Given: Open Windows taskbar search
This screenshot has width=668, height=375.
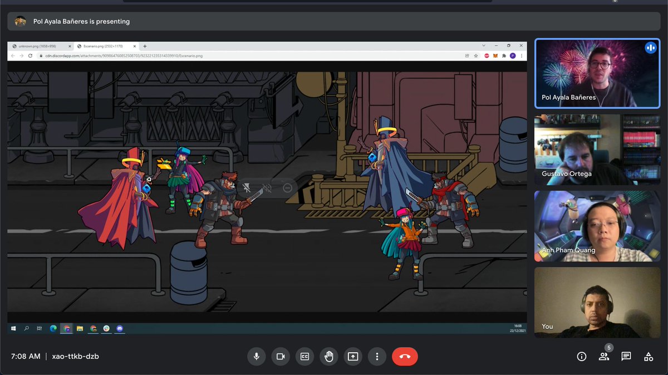Looking at the screenshot, I should coord(27,328).
